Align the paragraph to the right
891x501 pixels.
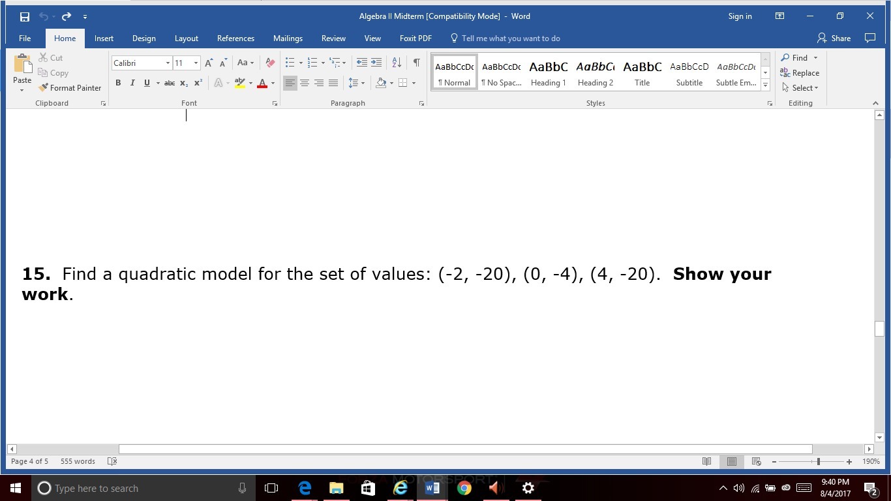coord(319,83)
